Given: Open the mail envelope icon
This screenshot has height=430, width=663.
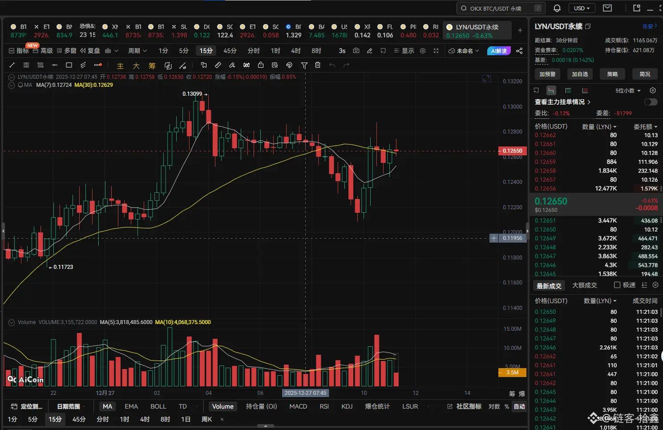Looking at the screenshot, I should (607, 8).
